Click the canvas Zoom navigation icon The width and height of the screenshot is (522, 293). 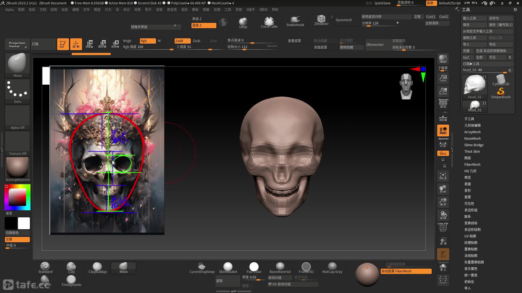443,202
